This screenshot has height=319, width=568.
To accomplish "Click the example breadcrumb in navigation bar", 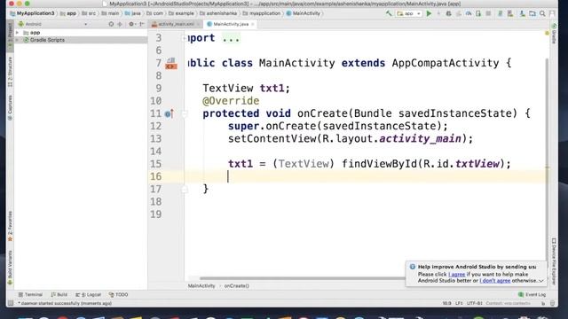I will [181, 13].
